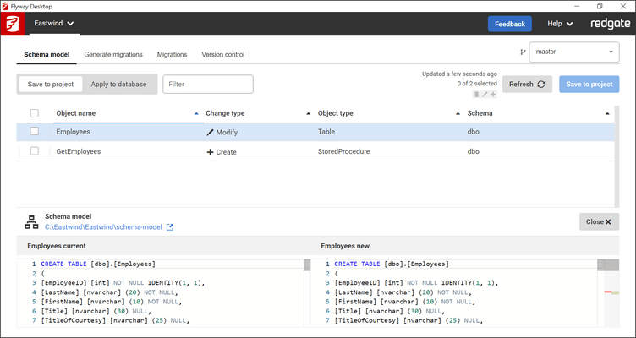Open schema-model folder via external link icon
Screen dimensions: 636x338
[x=169, y=227]
